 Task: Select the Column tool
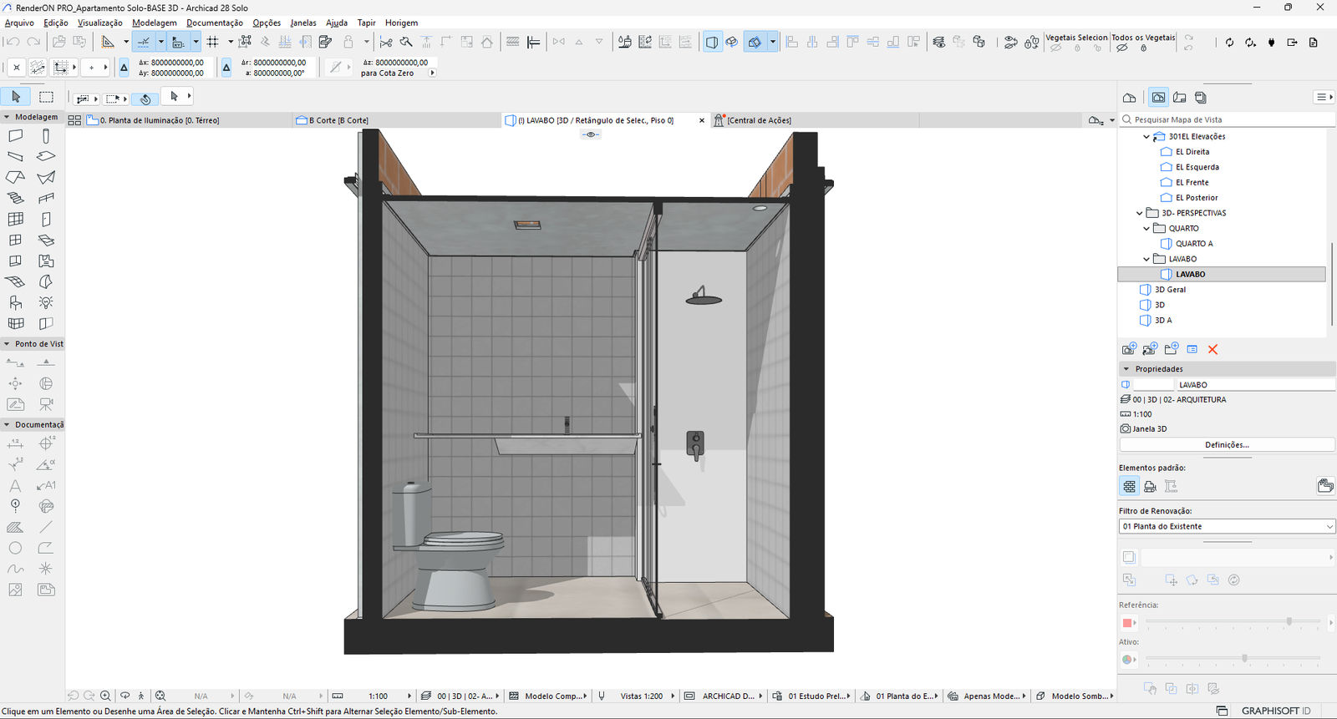[46, 135]
